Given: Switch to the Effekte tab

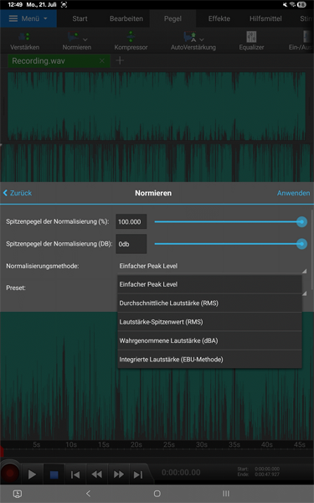Looking at the screenshot, I should click(x=219, y=18).
